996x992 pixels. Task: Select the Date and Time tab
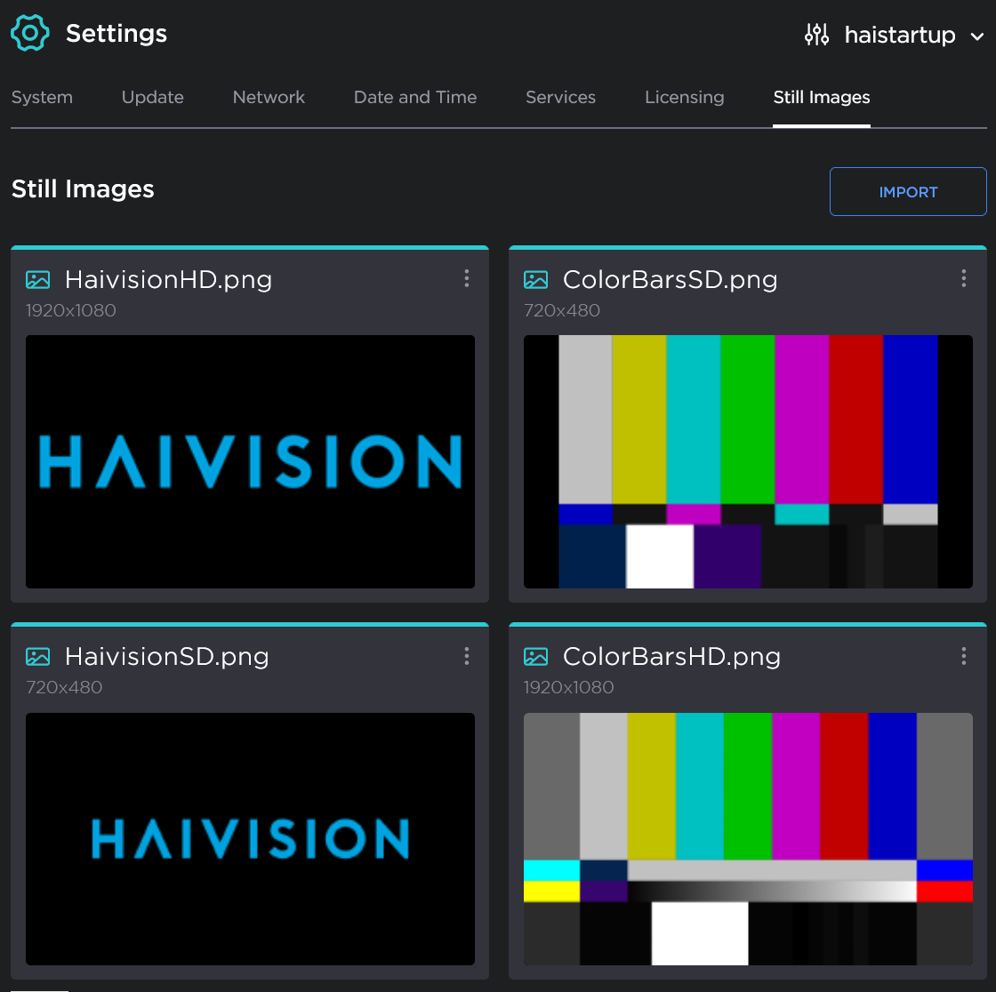point(415,98)
